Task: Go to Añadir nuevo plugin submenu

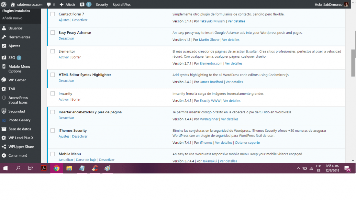Action: [x=12, y=18]
